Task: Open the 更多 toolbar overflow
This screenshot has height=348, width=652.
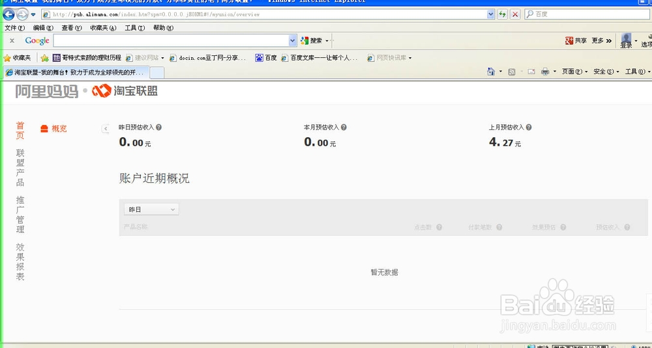Action: (602, 40)
